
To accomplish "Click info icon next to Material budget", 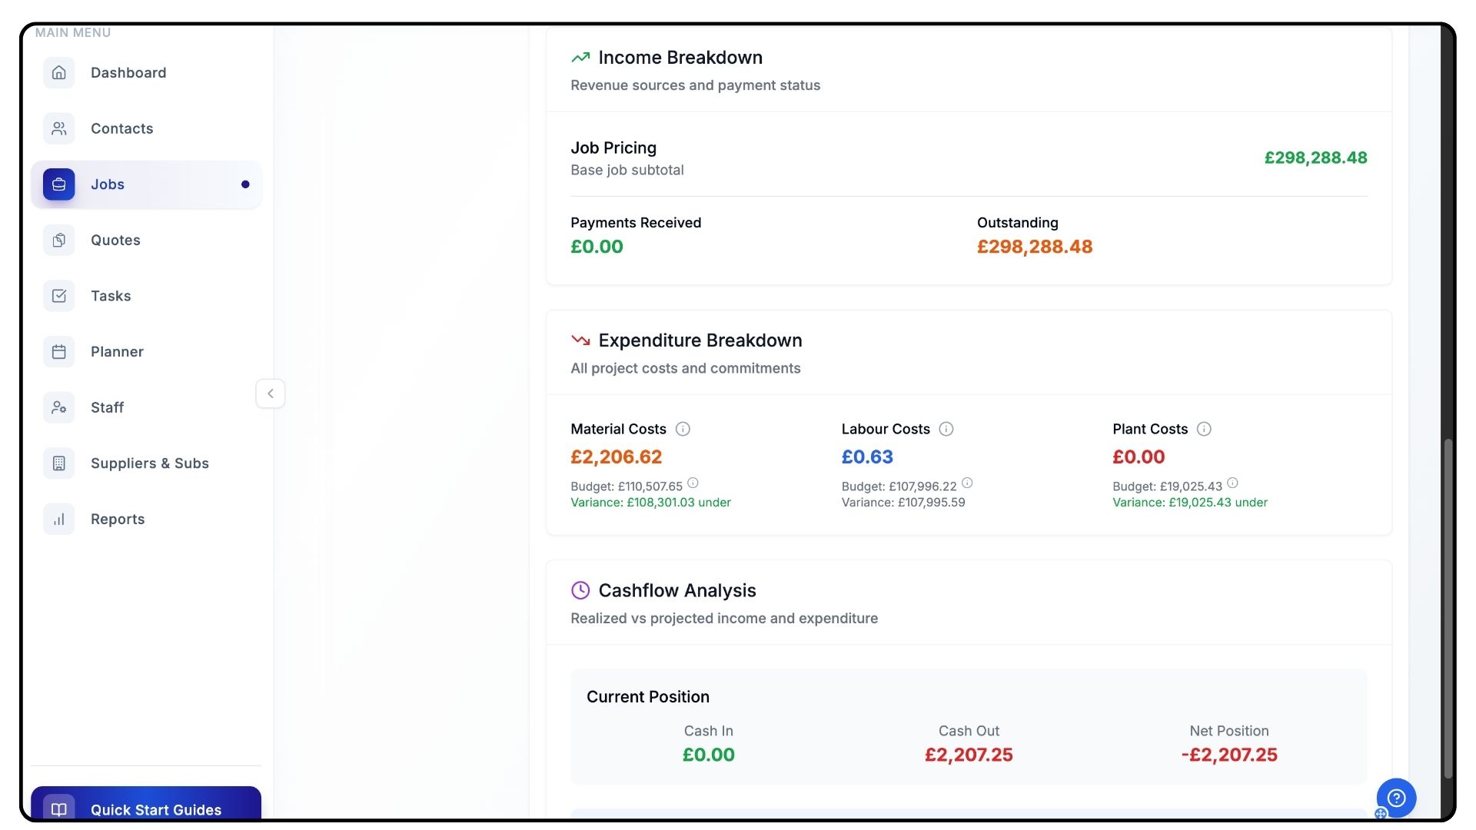I will (x=693, y=483).
